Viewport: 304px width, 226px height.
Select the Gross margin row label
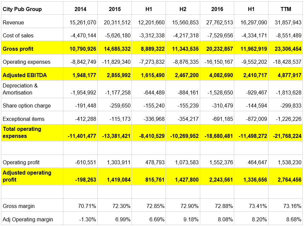19,206
